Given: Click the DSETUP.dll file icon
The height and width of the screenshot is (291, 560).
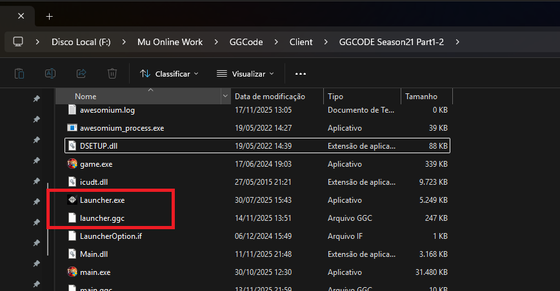Looking at the screenshot, I should [72, 145].
